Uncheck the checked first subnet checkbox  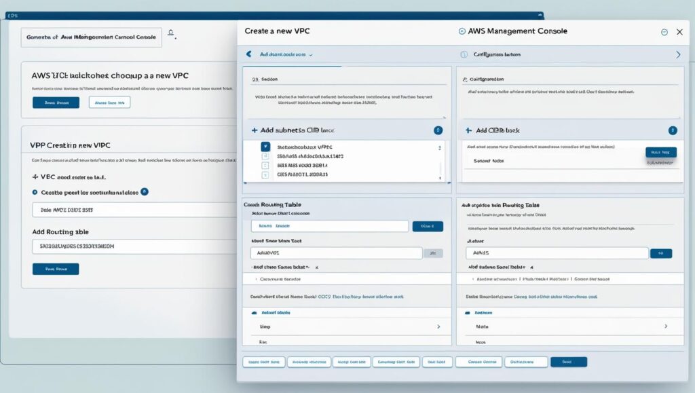[265, 147]
